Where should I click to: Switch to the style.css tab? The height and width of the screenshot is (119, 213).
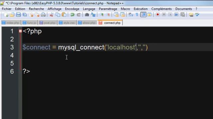67,23
